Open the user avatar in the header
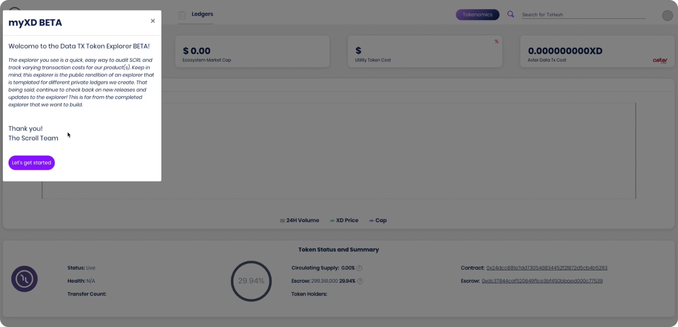678x327 pixels. (x=667, y=15)
